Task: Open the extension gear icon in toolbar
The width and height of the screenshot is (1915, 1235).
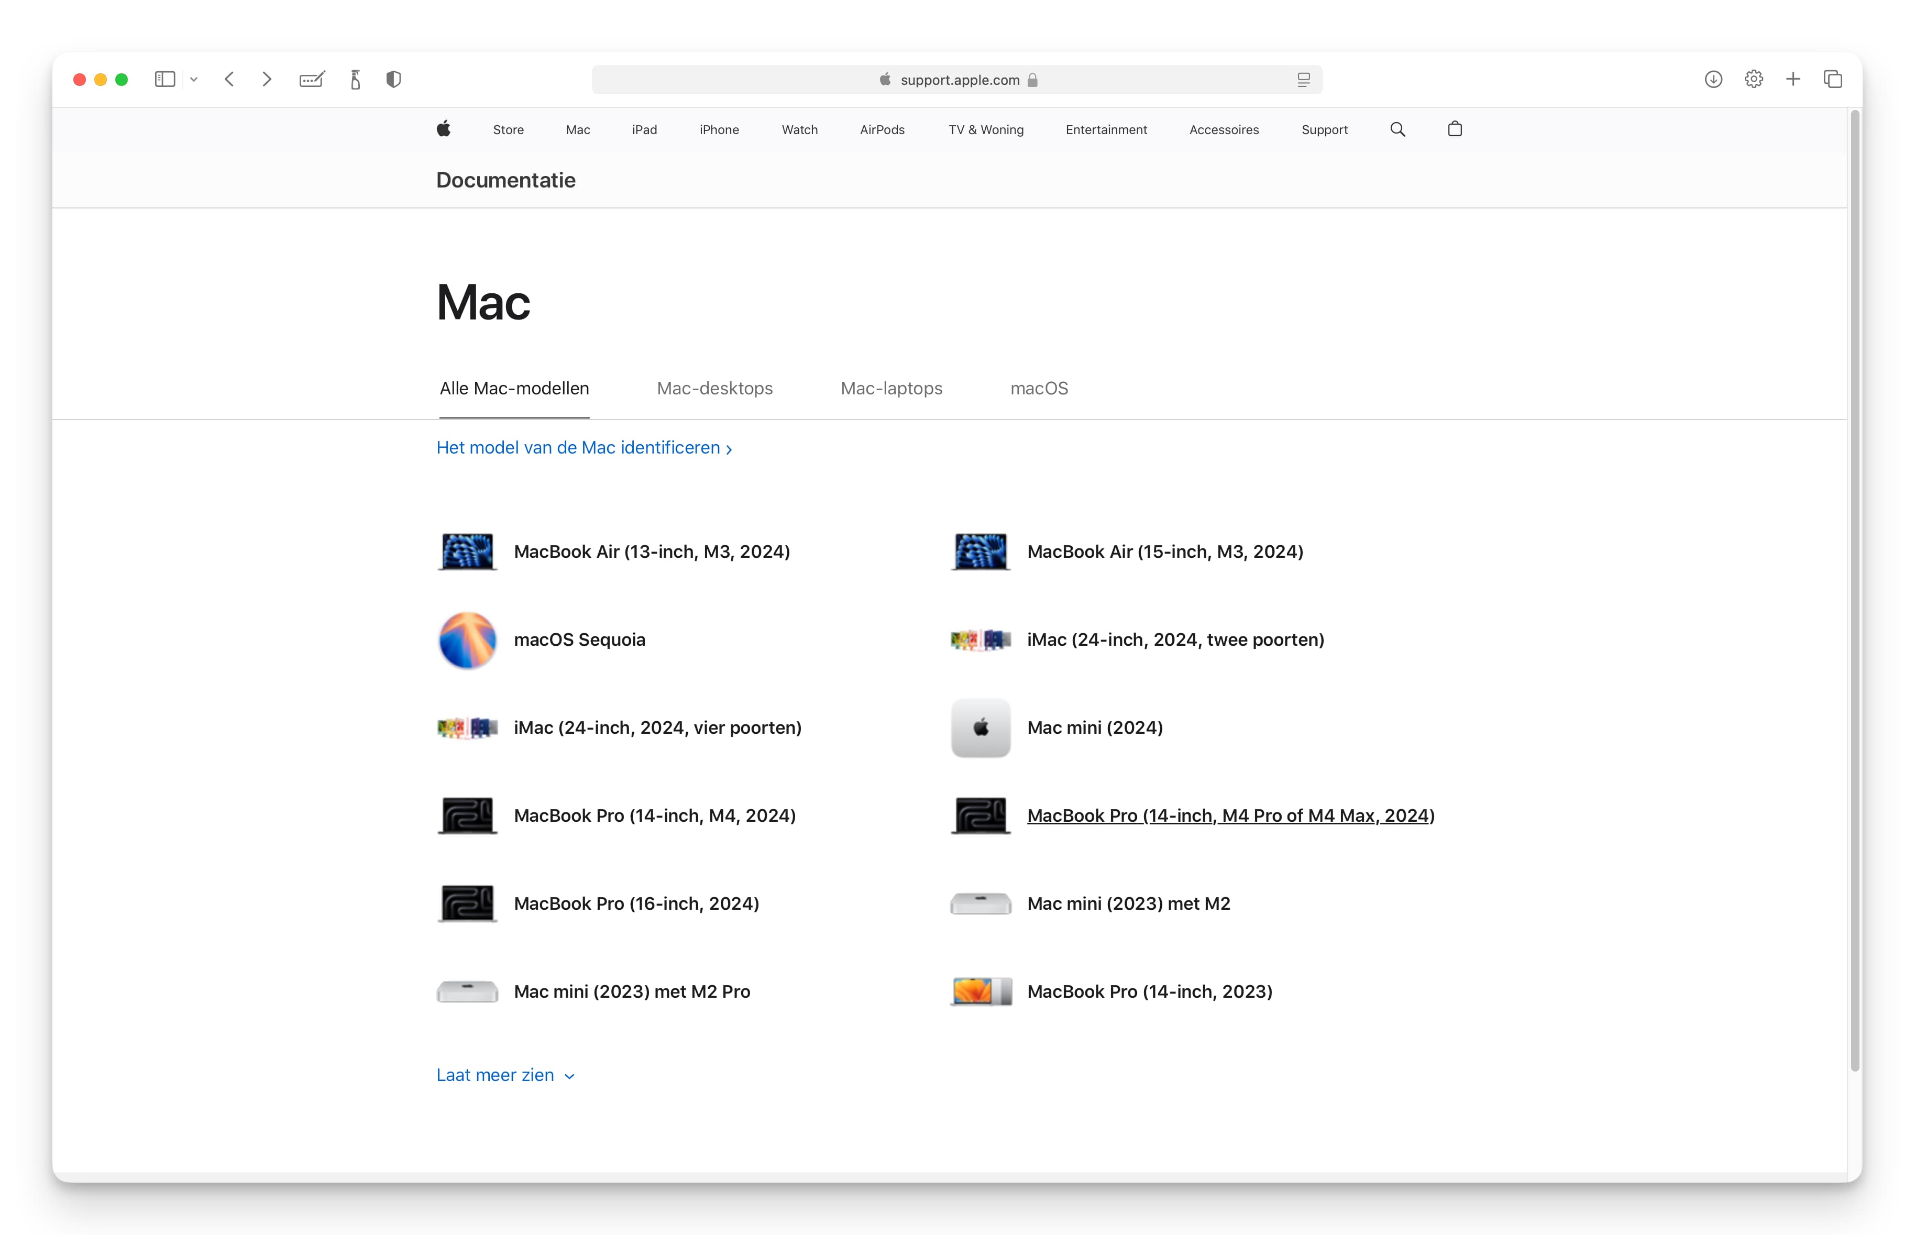Action: coord(1754,80)
